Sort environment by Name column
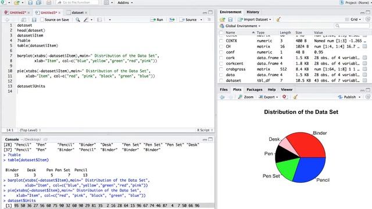372x209 pixels. coord(239,33)
